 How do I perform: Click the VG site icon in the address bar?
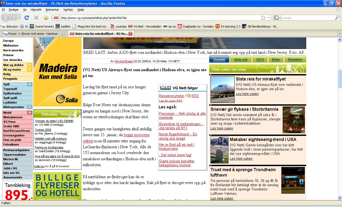(56, 18)
